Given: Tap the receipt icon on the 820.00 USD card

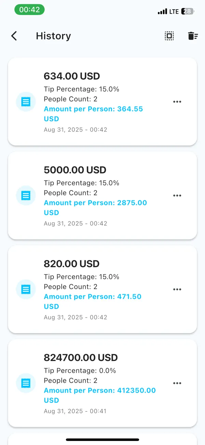Looking at the screenshot, I should click(x=26, y=289).
